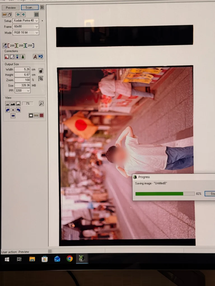This screenshot has width=215, height=286.
Task: Click the 7% view zoom readout
Action: (28, 104)
